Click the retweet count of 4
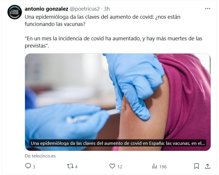This screenshot has width=219, height=175. pos(76,167)
